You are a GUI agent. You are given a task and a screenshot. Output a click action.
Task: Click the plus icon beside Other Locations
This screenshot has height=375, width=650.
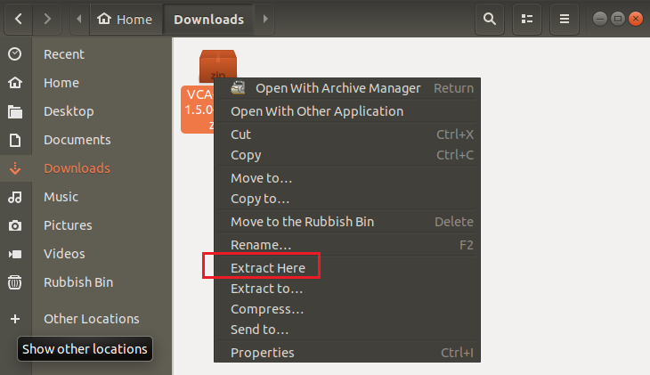click(15, 319)
